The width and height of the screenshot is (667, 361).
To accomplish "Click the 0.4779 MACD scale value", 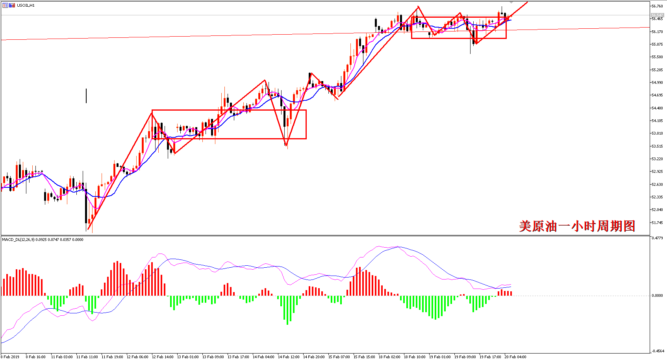I will (657, 238).
